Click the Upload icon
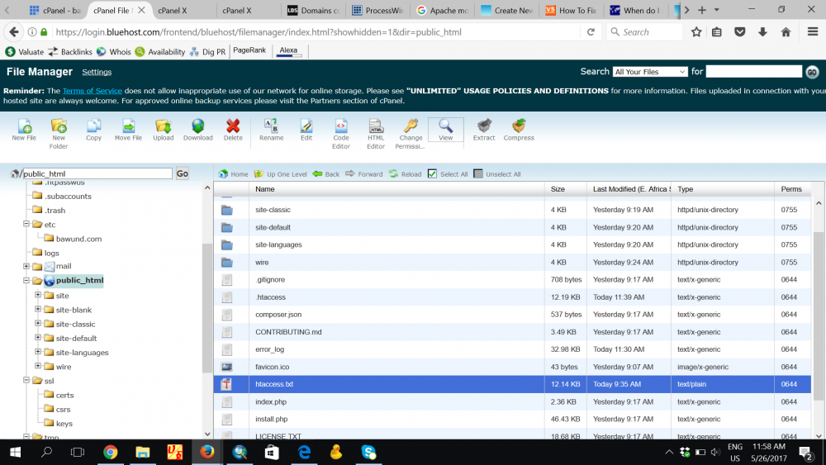 [x=163, y=129]
